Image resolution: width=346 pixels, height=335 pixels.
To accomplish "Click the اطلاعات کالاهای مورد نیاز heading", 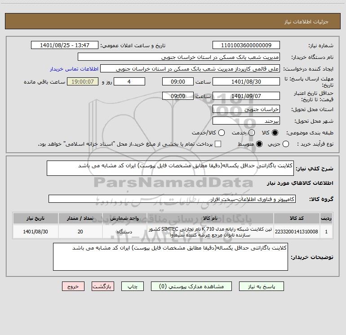I will [300, 183].
